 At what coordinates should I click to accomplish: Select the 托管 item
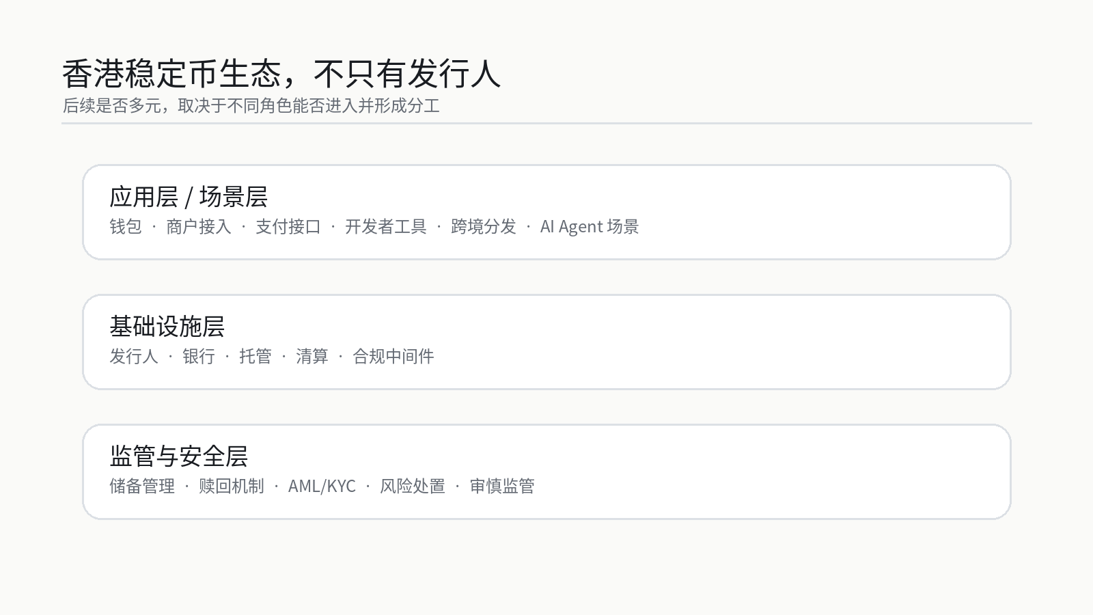click(x=255, y=357)
